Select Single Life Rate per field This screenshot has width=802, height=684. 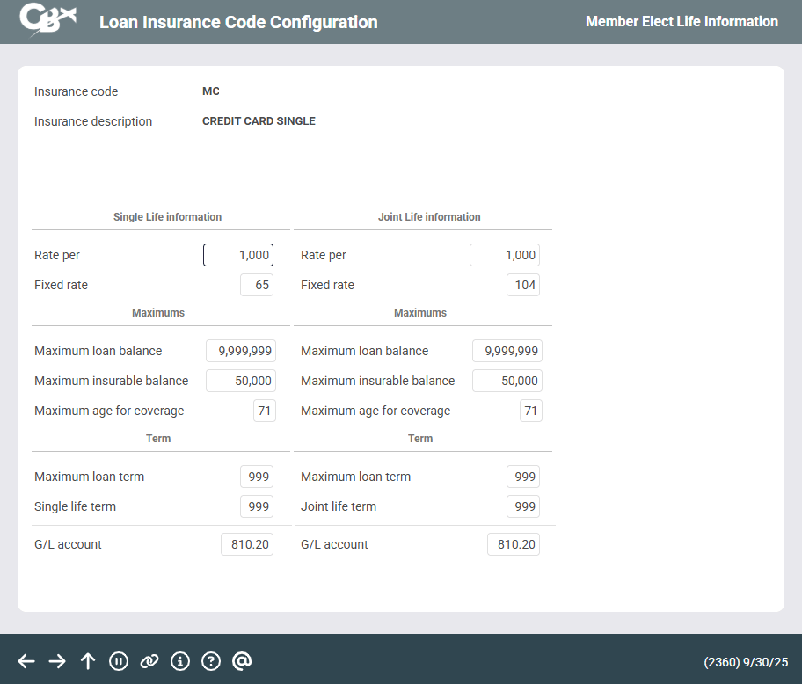(x=238, y=255)
